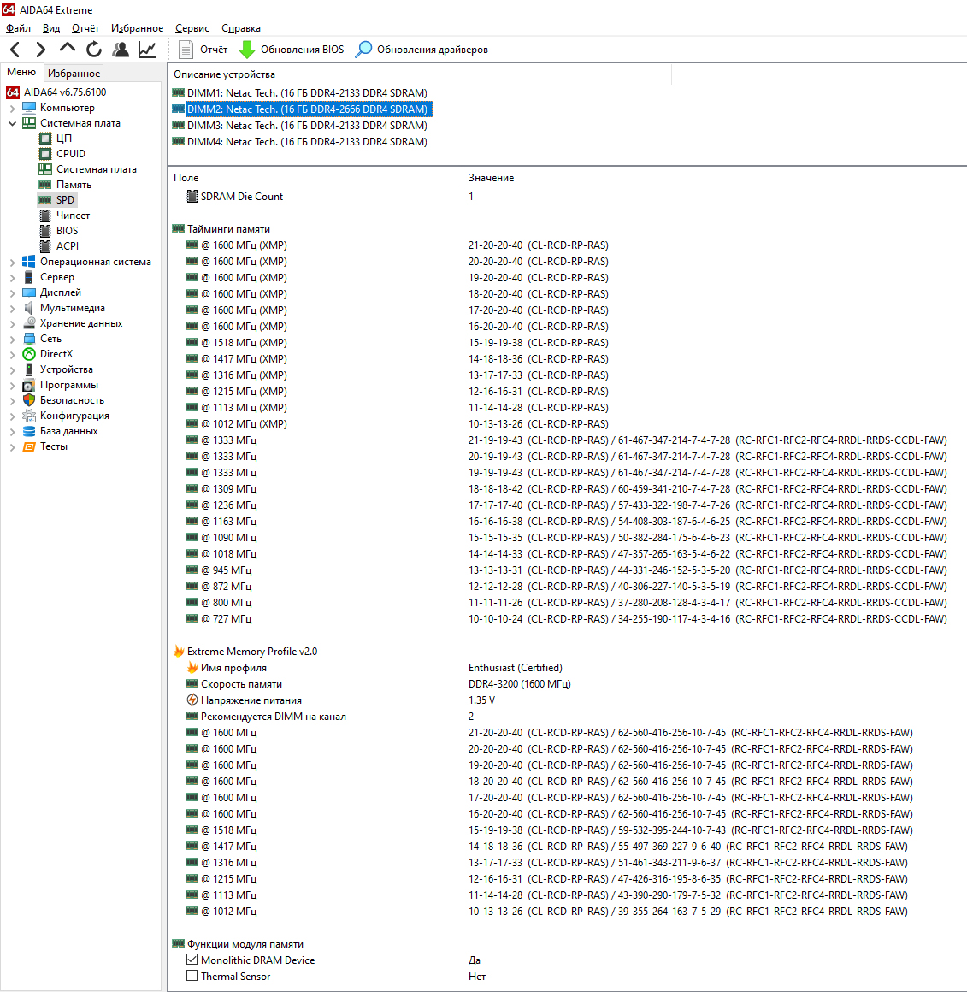Screen dimensions: 967x992
Task: Go back with the left arrow
Action: click(15, 50)
